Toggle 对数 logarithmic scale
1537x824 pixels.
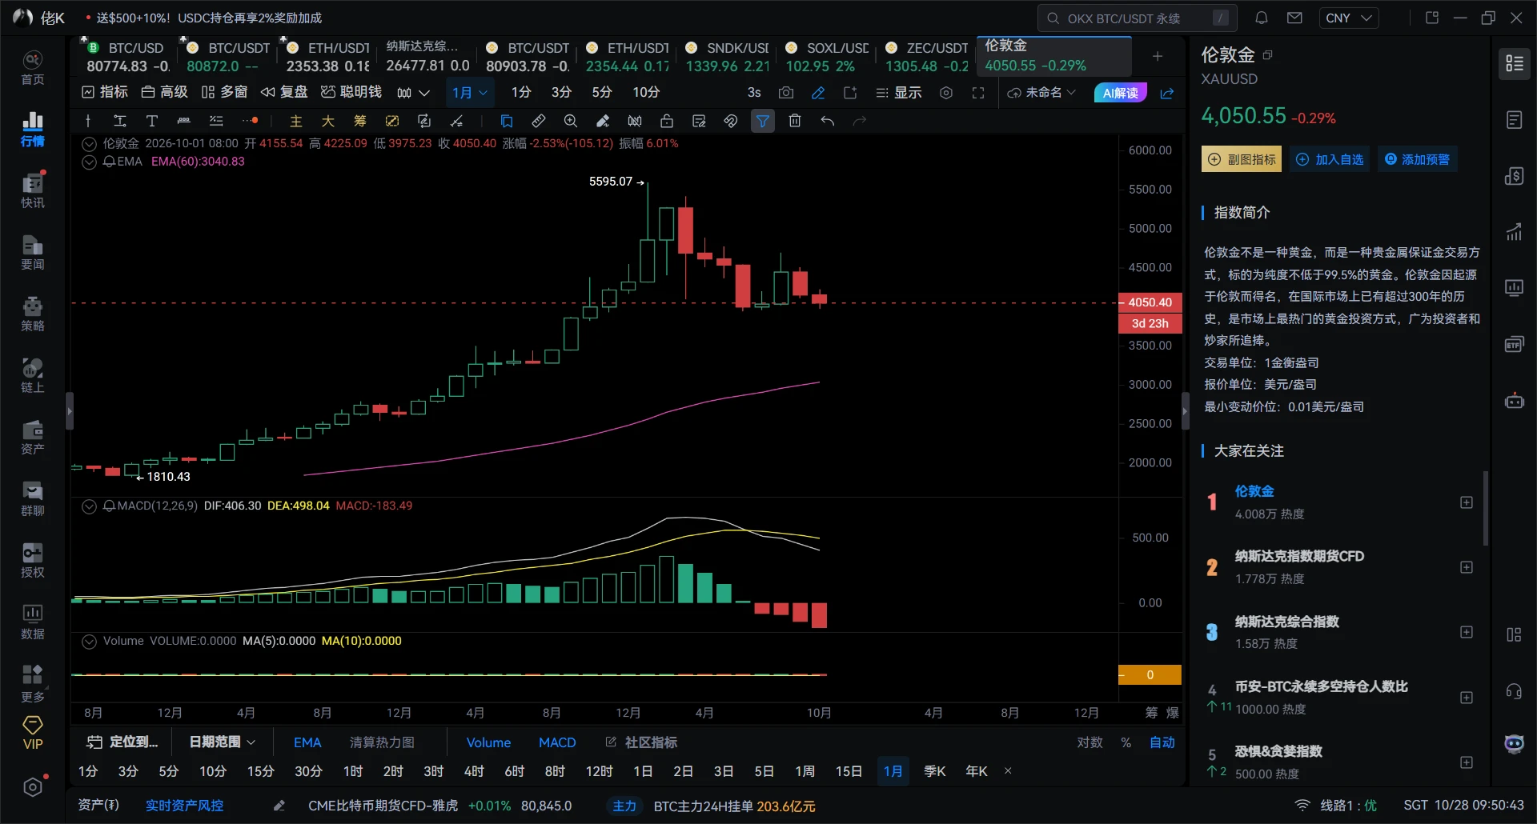point(1090,742)
